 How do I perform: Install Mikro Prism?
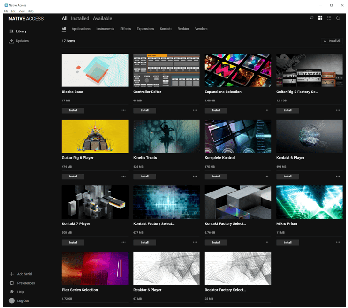point(287,242)
